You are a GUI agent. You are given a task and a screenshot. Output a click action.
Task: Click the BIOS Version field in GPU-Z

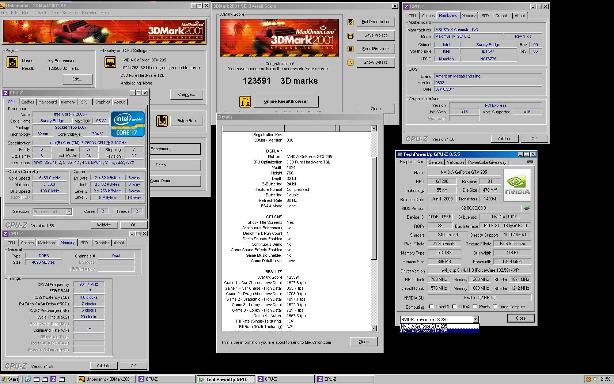coord(474,208)
